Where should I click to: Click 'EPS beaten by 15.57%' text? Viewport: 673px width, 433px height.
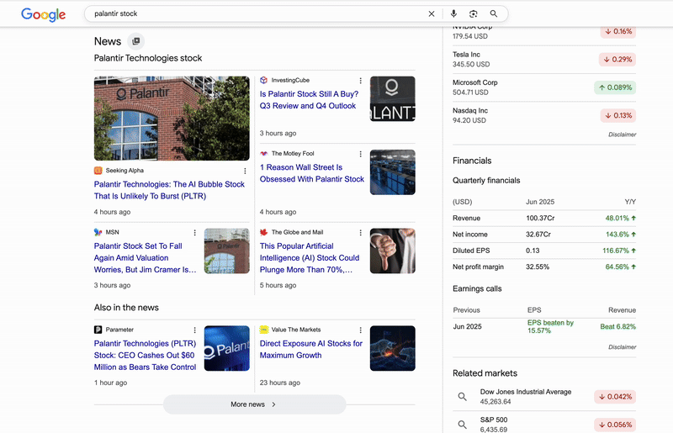[x=550, y=326]
